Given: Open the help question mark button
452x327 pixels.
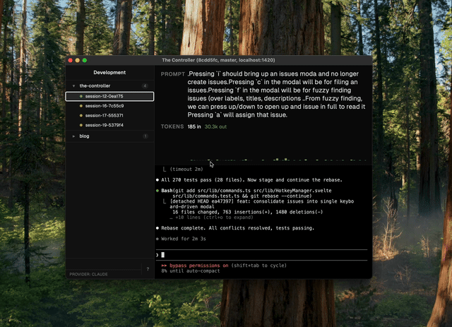Looking at the screenshot, I should tap(148, 269).
